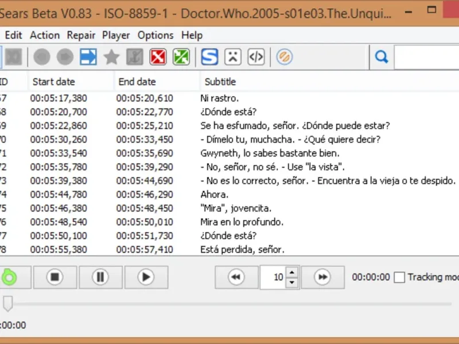Sort by the Start date column header

[71, 81]
